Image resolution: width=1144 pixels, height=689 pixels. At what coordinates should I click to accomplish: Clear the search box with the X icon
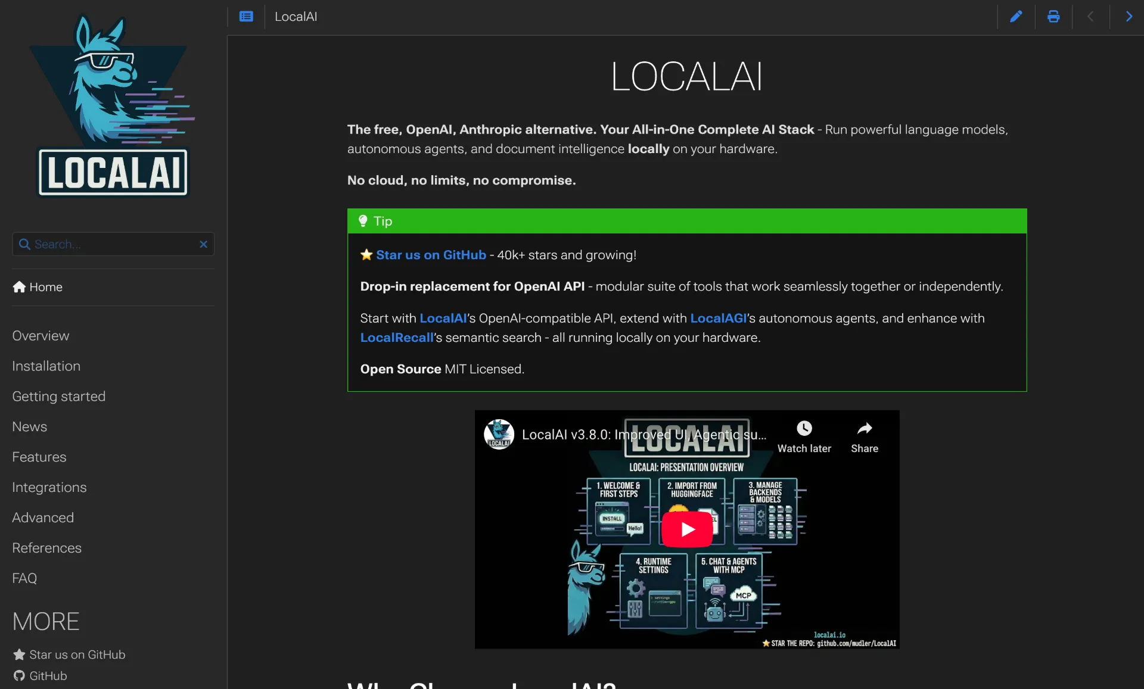coord(203,244)
